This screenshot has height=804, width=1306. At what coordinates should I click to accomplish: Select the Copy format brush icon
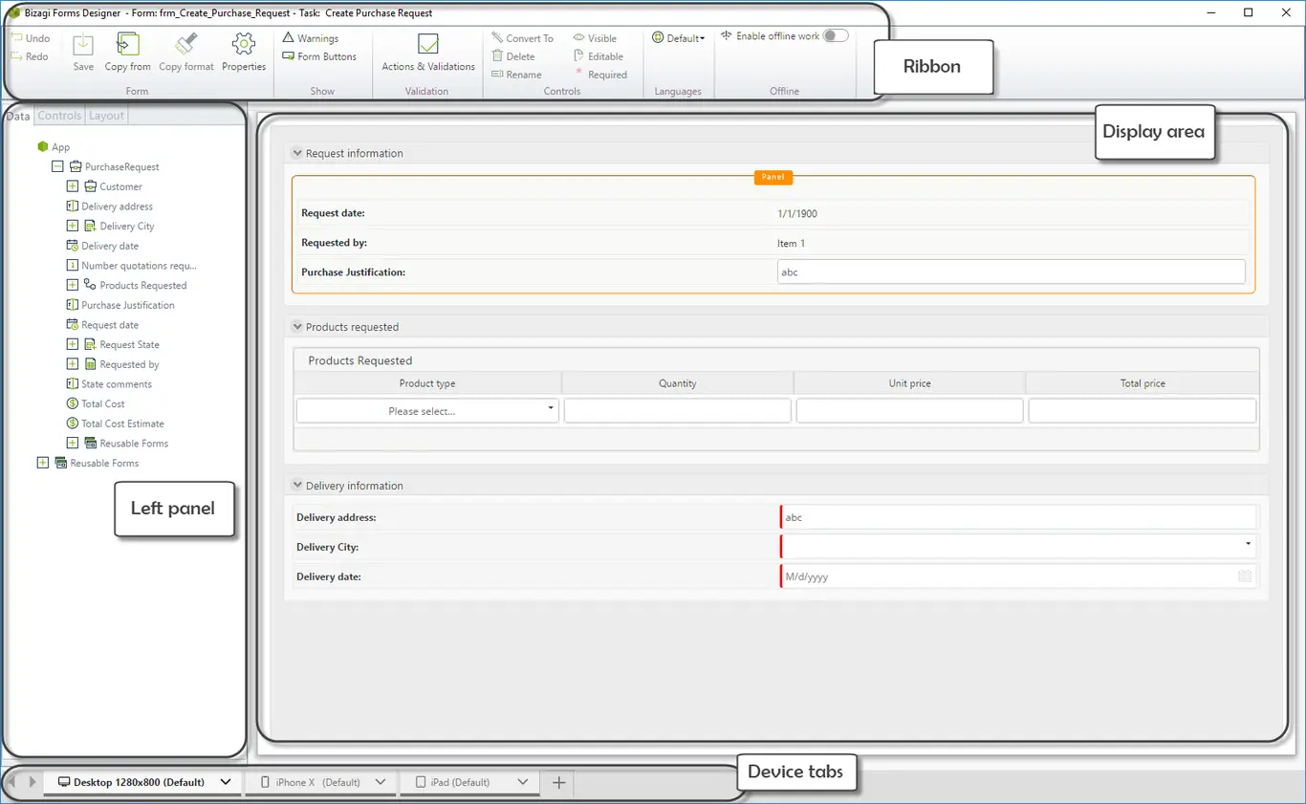point(186,45)
